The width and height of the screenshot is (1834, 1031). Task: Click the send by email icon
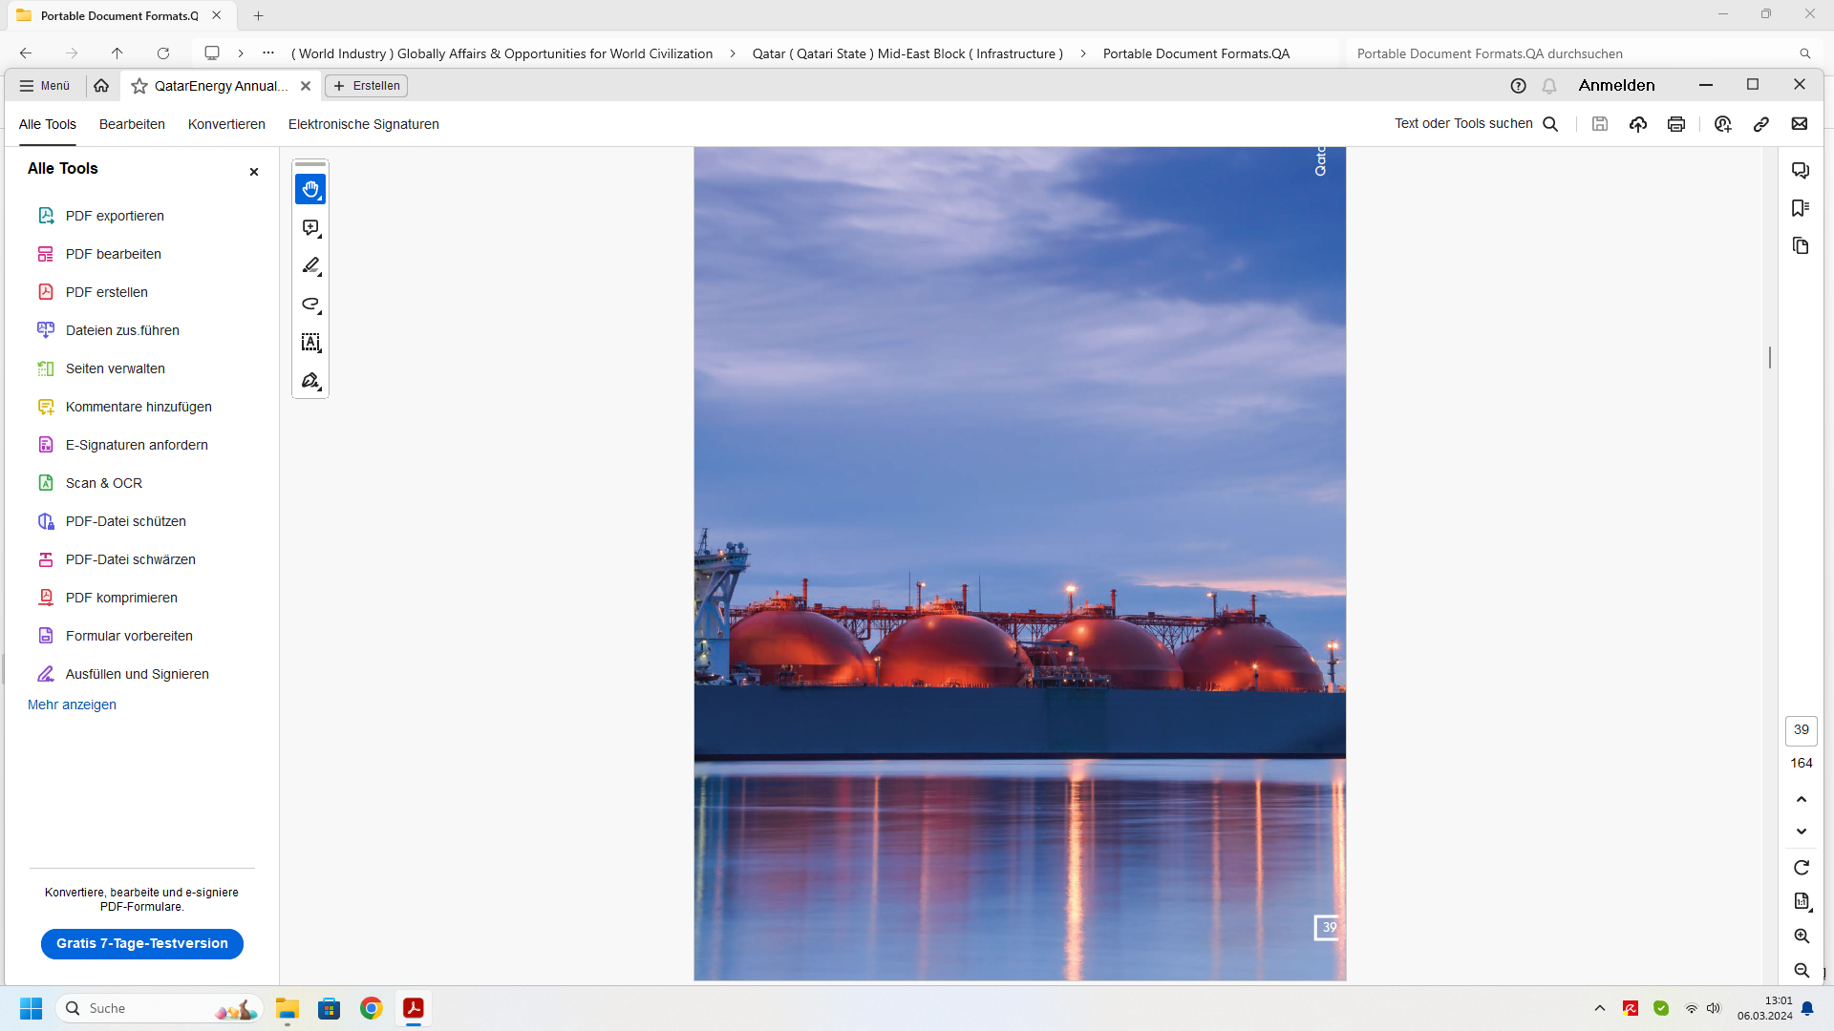tap(1800, 124)
